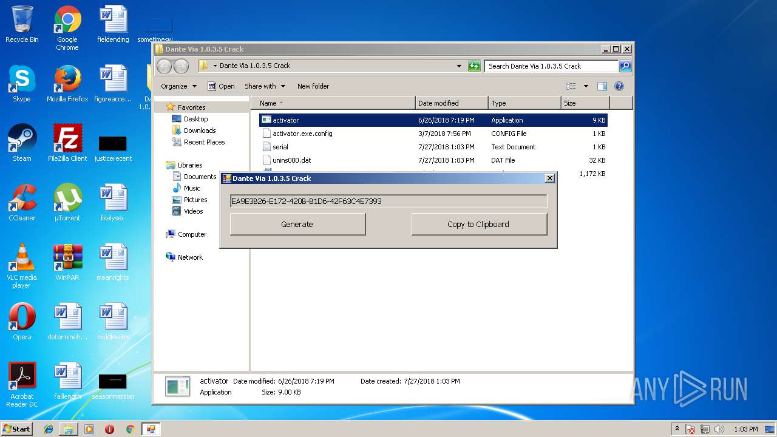Click the taskbar clock 1:03 PM
Screen dimensions: 777x437
(x=746, y=429)
